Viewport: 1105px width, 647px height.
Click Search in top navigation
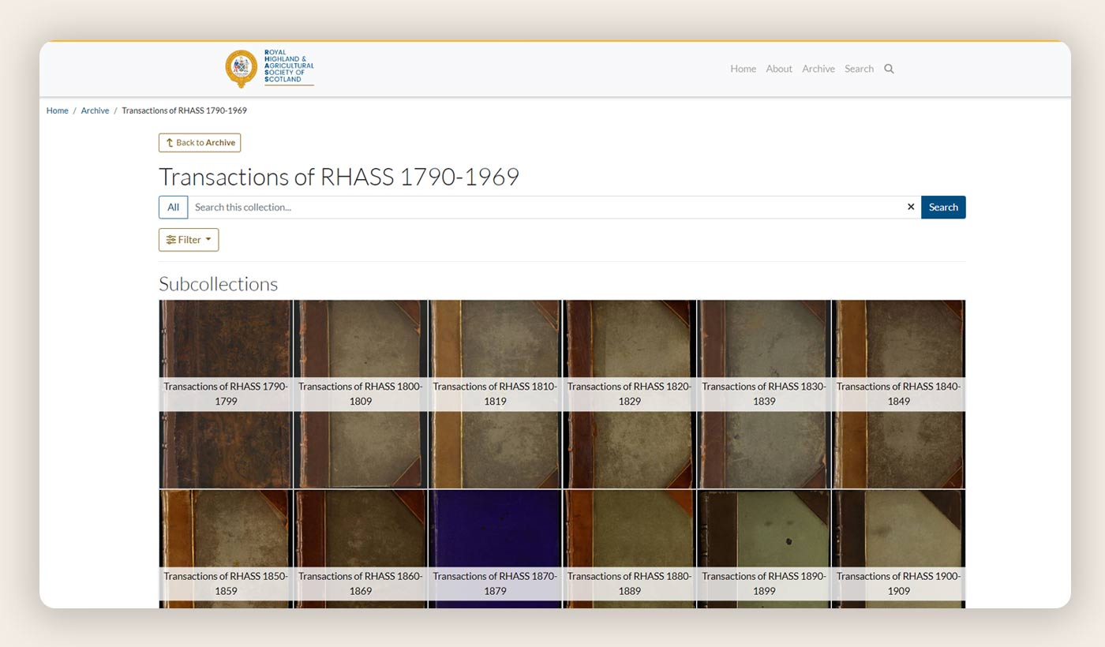pyautogui.click(x=859, y=69)
